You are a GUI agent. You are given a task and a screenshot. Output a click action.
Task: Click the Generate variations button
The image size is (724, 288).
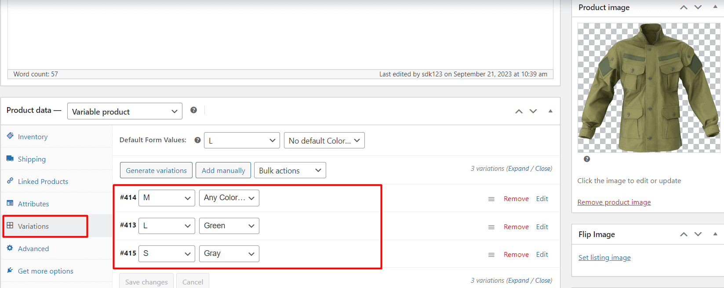click(156, 170)
